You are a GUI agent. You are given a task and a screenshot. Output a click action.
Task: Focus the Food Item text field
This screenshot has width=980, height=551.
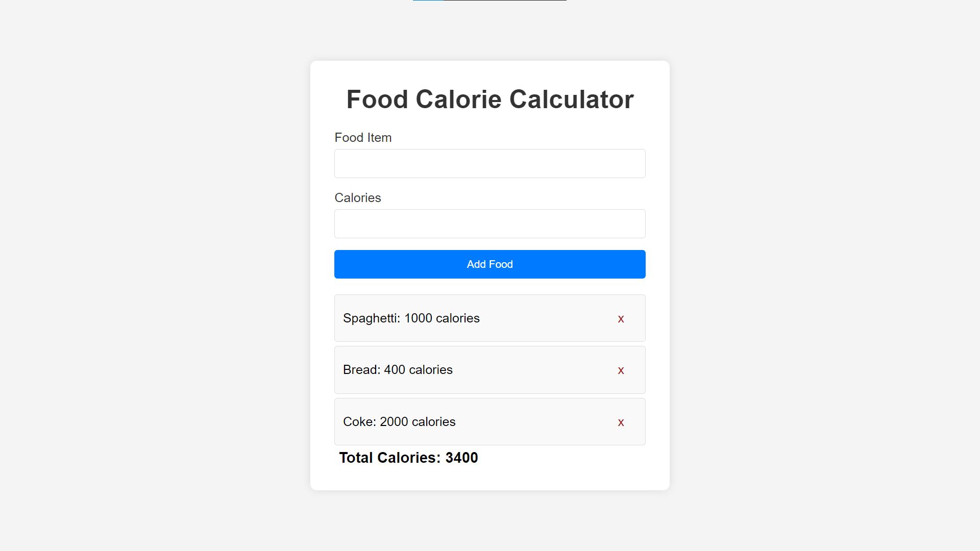pyautogui.click(x=490, y=163)
